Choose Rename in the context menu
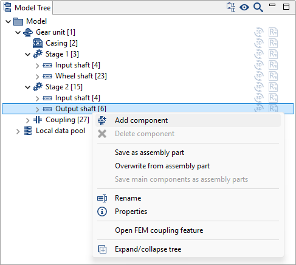The width and height of the screenshot is (296, 265). tap(128, 198)
